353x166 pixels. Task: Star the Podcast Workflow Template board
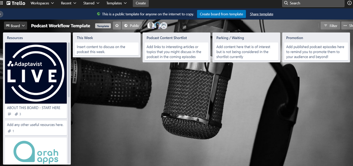[x=117, y=25]
